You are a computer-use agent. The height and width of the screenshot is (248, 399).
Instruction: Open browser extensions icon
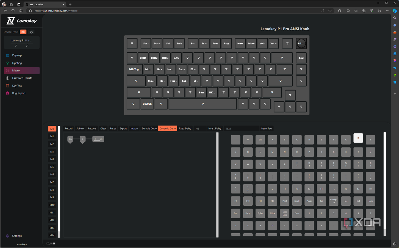(339, 11)
